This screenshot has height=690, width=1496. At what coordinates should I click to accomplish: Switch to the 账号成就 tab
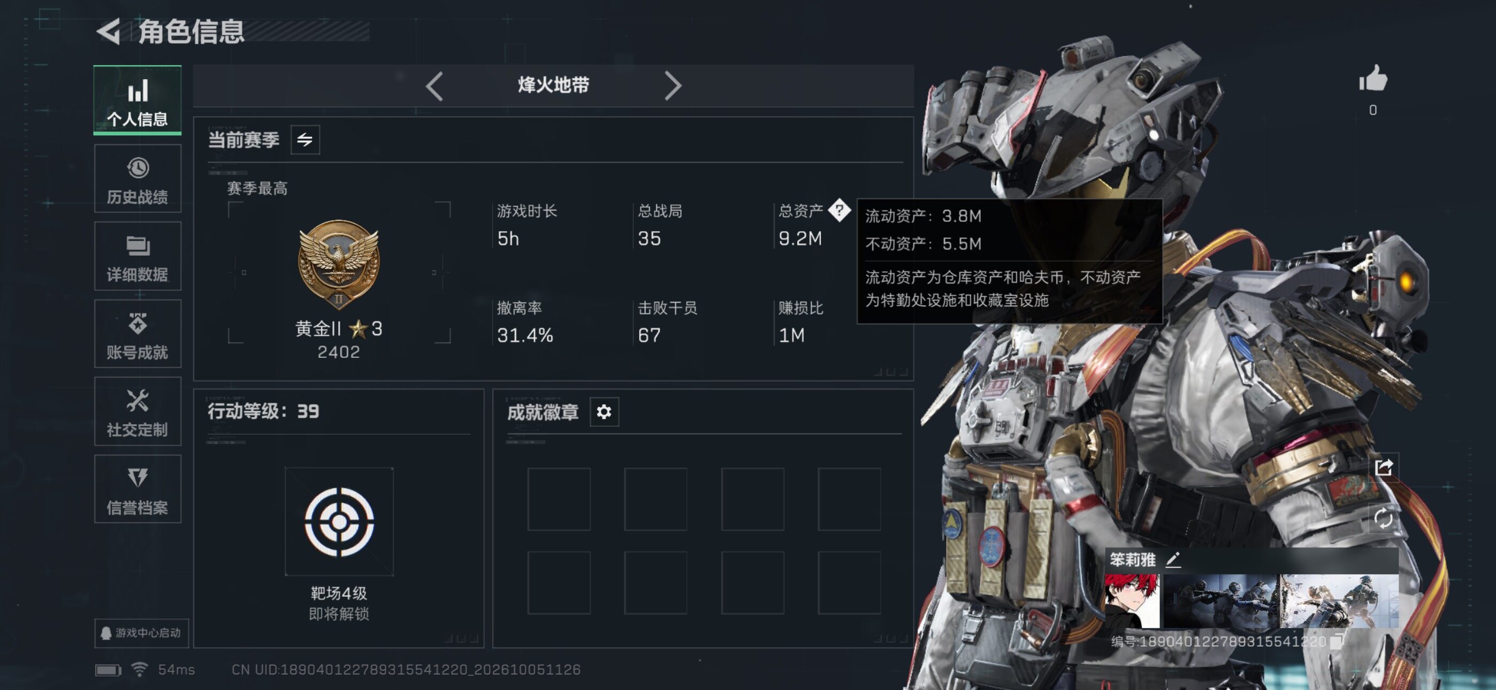138,334
